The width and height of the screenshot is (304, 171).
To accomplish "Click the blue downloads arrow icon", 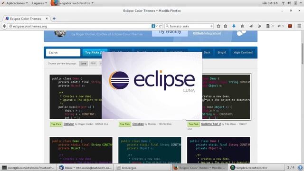I will (x=234, y=26).
